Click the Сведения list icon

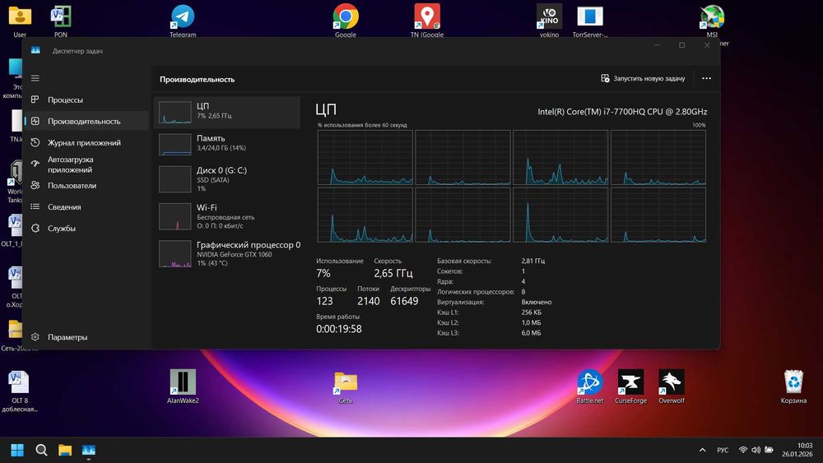[x=35, y=206]
